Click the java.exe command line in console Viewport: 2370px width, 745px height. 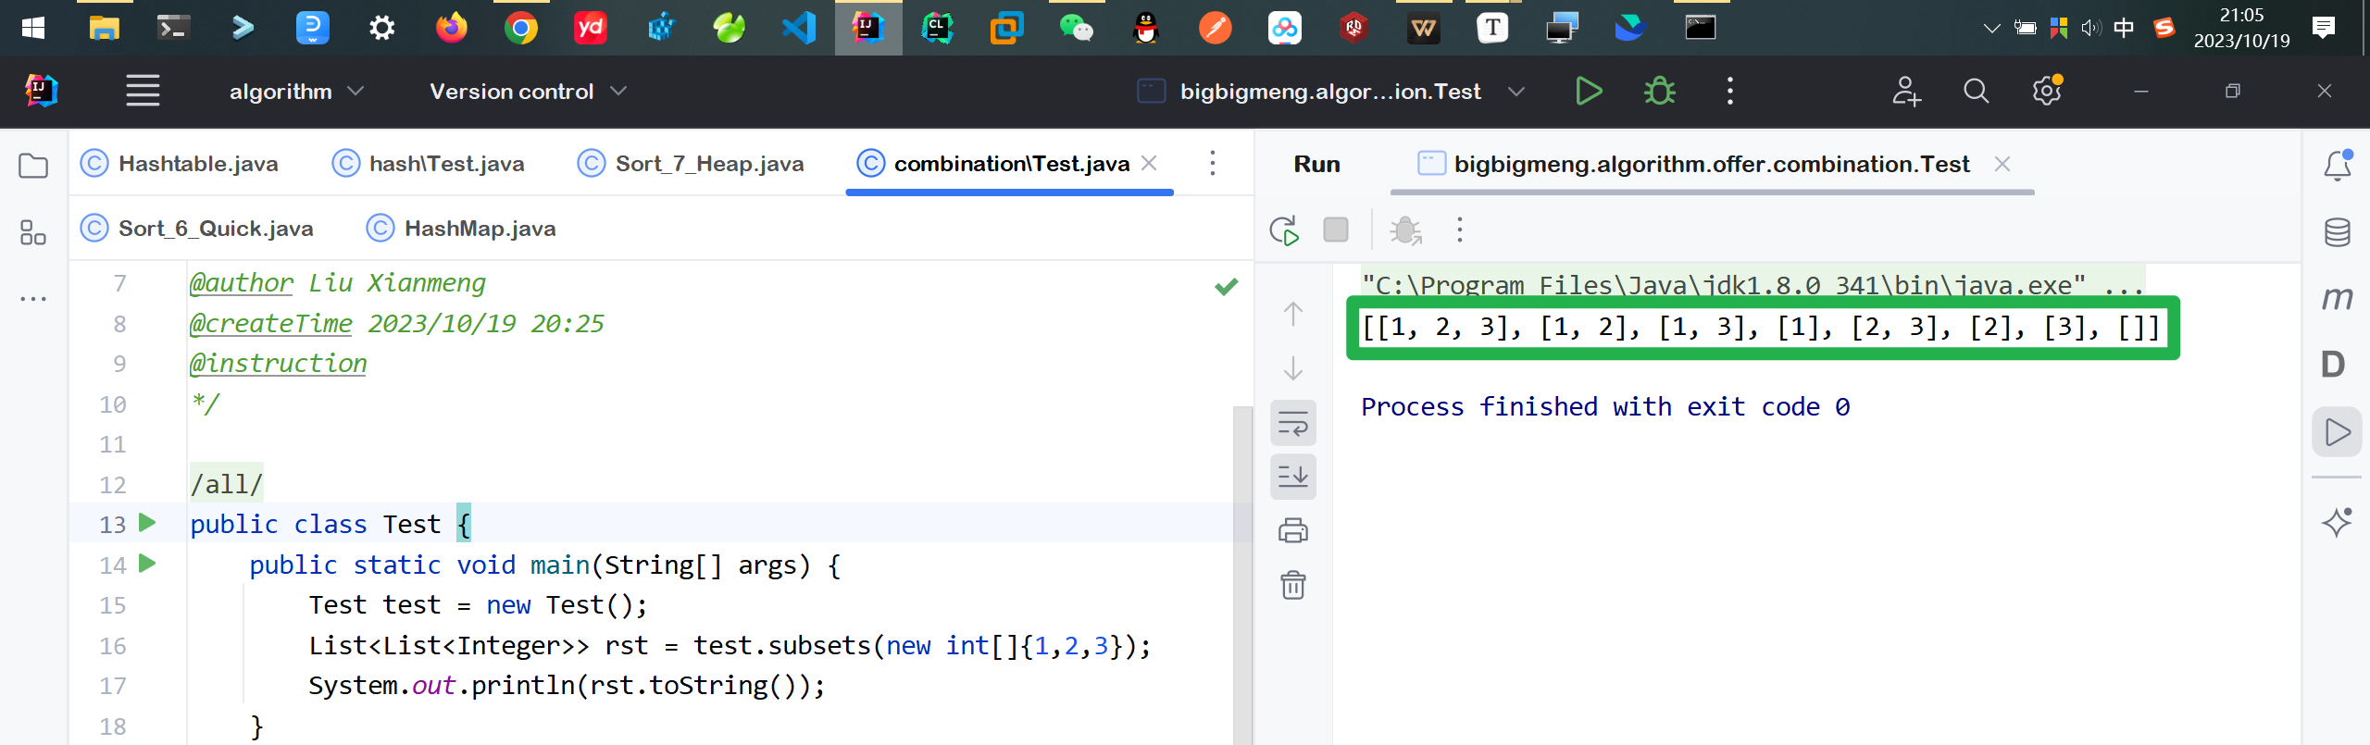pyautogui.click(x=1753, y=283)
